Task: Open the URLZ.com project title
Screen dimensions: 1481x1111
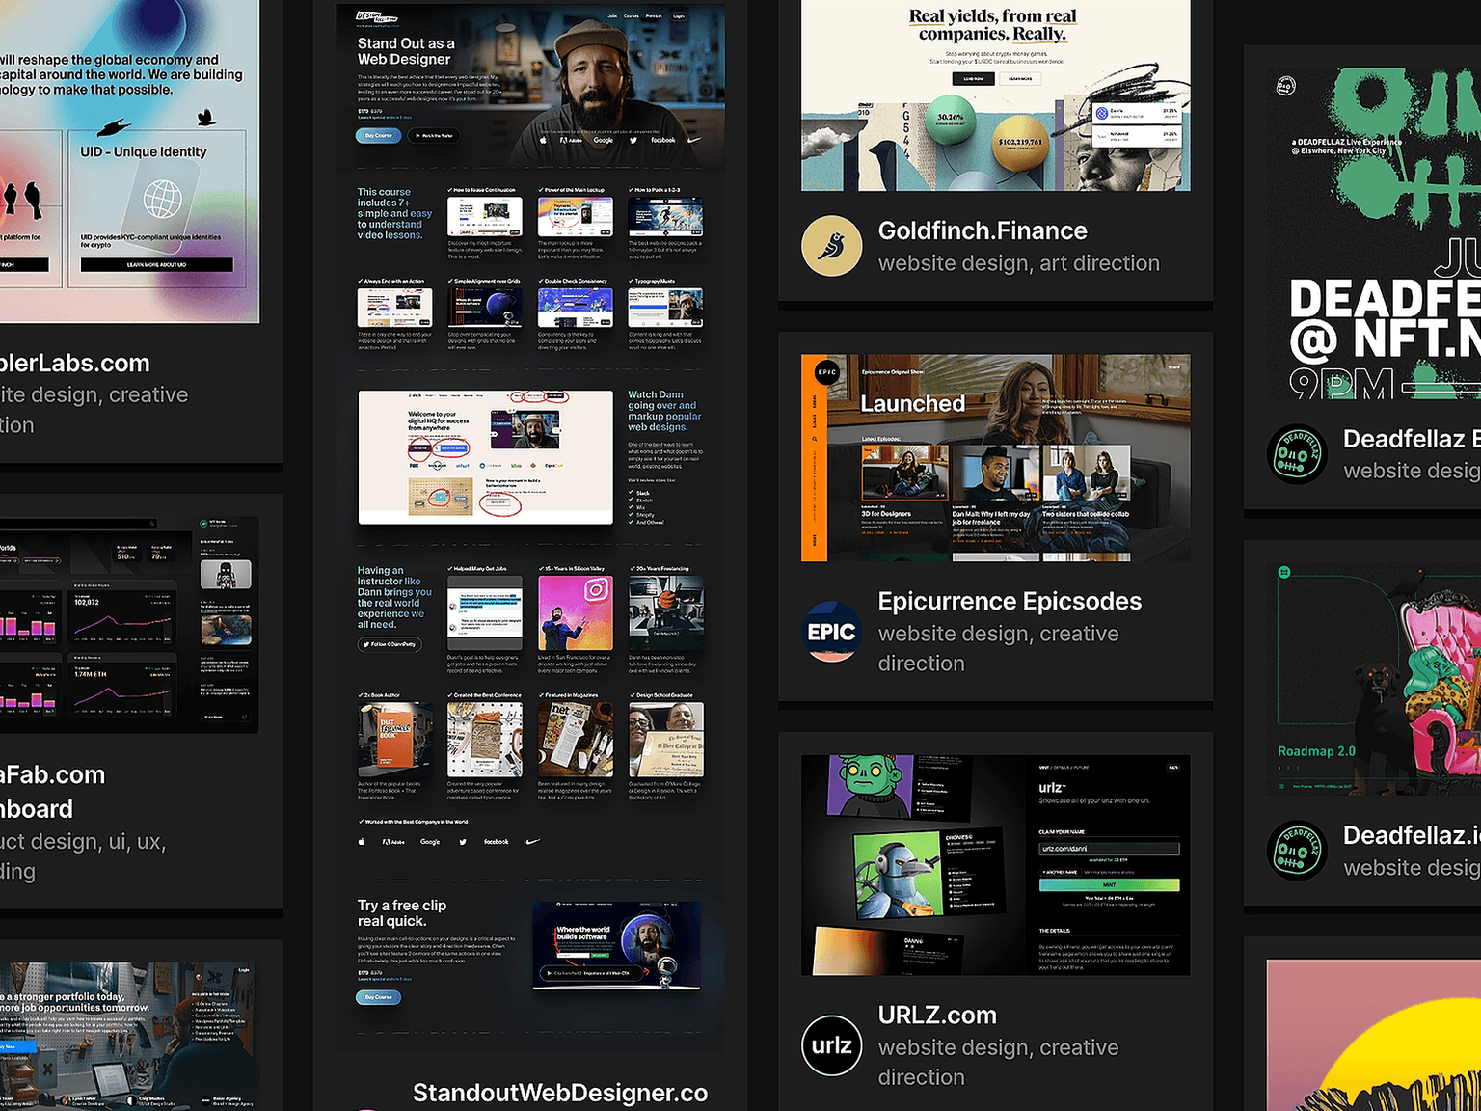Action: (x=937, y=1016)
